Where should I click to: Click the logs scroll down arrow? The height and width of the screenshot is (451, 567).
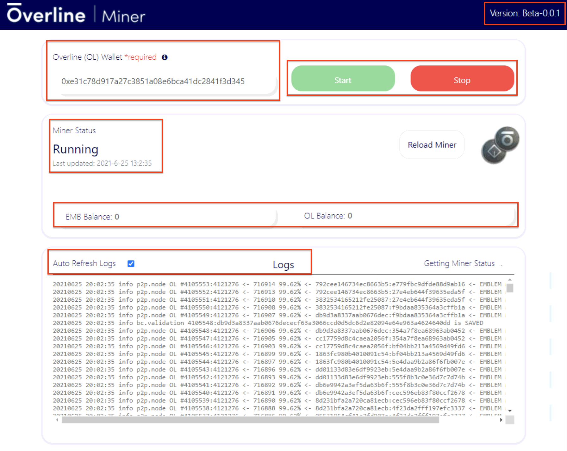510,411
